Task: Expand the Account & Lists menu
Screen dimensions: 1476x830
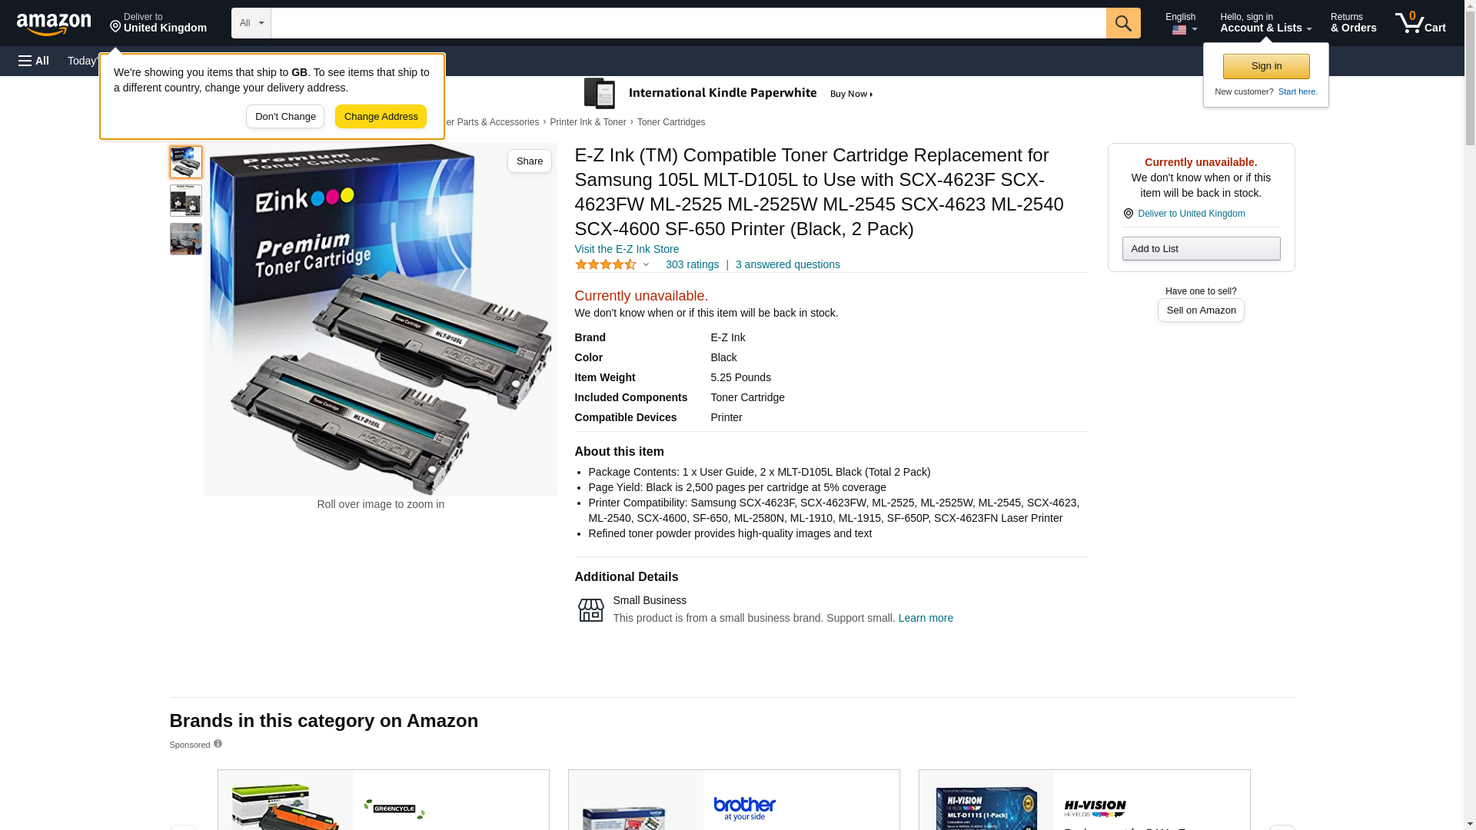Action: (1265, 22)
